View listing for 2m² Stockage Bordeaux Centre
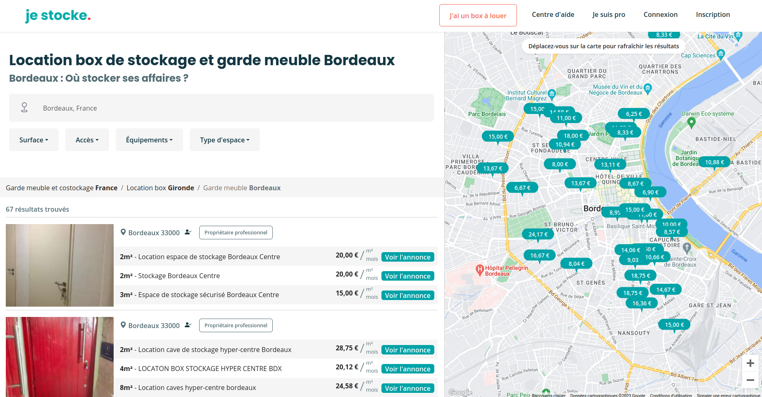 click(407, 276)
